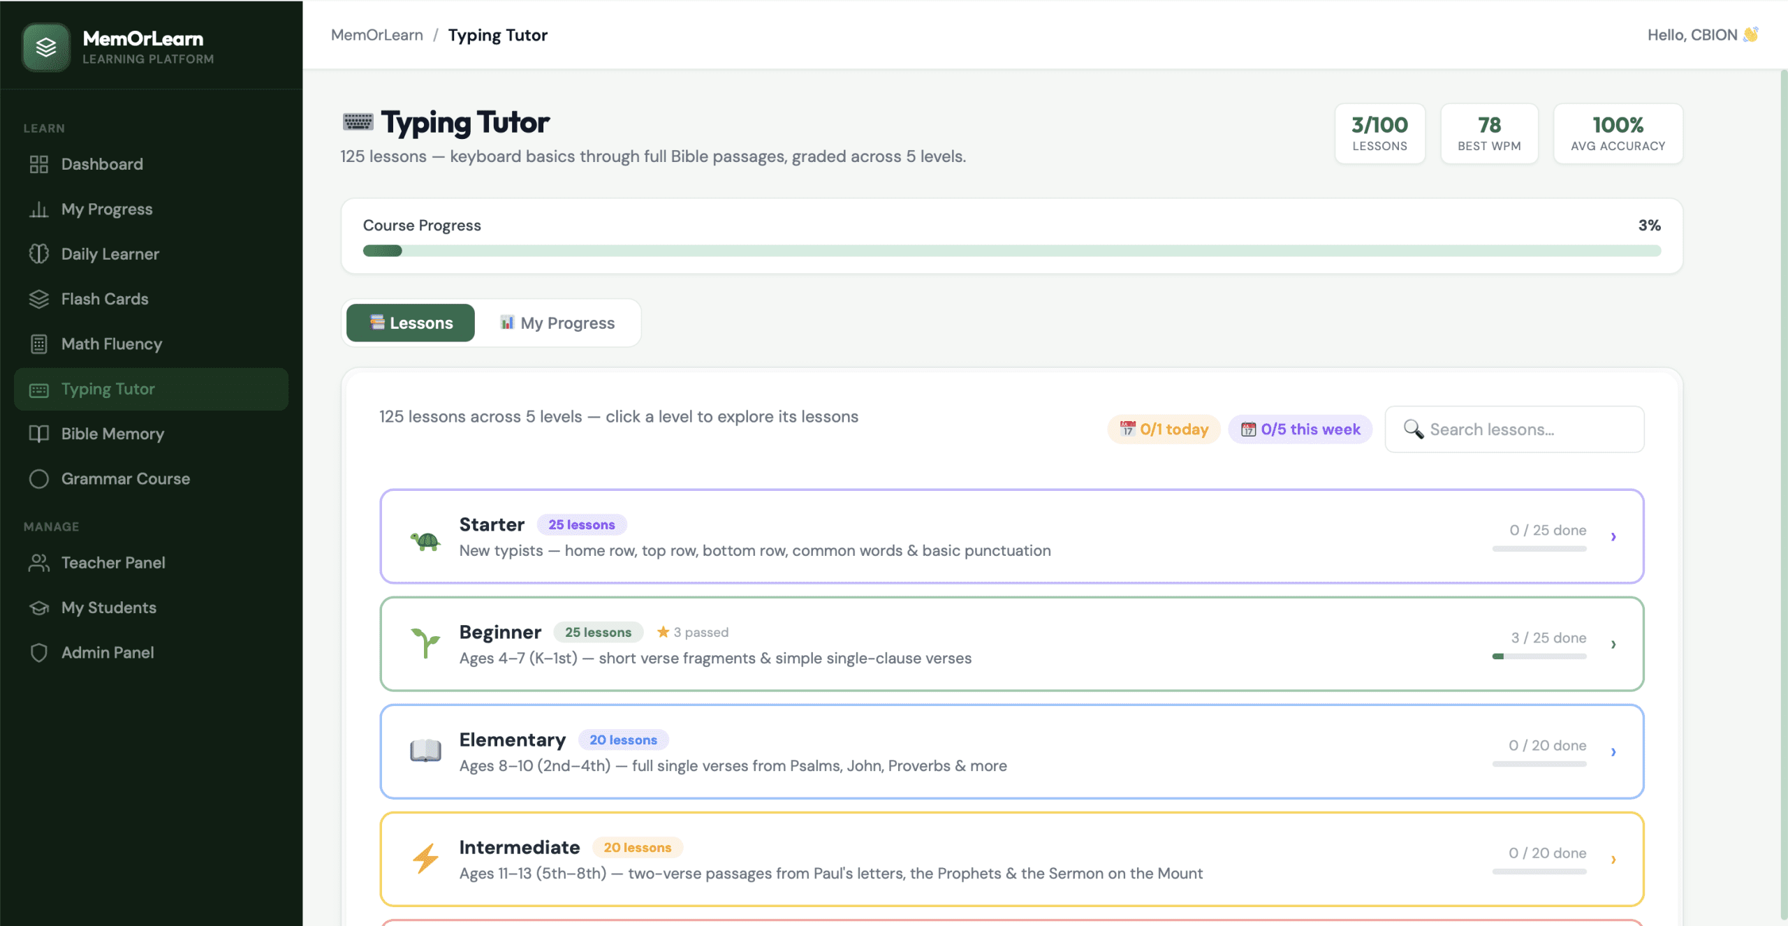Click the Typing Tutor breadcrumb
The width and height of the screenshot is (1788, 926).
click(x=498, y=35)
